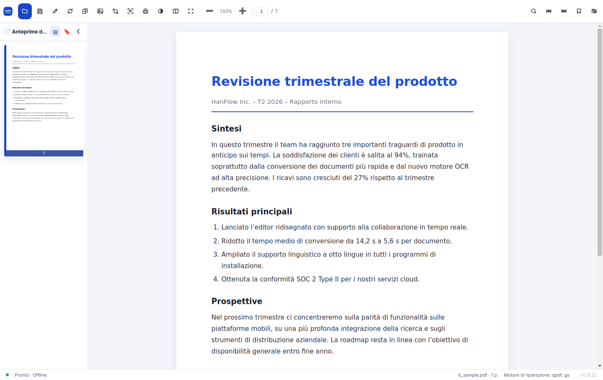Click the image export icon
The width and height of the screenshot is (603, 380).
coord(100,11)
